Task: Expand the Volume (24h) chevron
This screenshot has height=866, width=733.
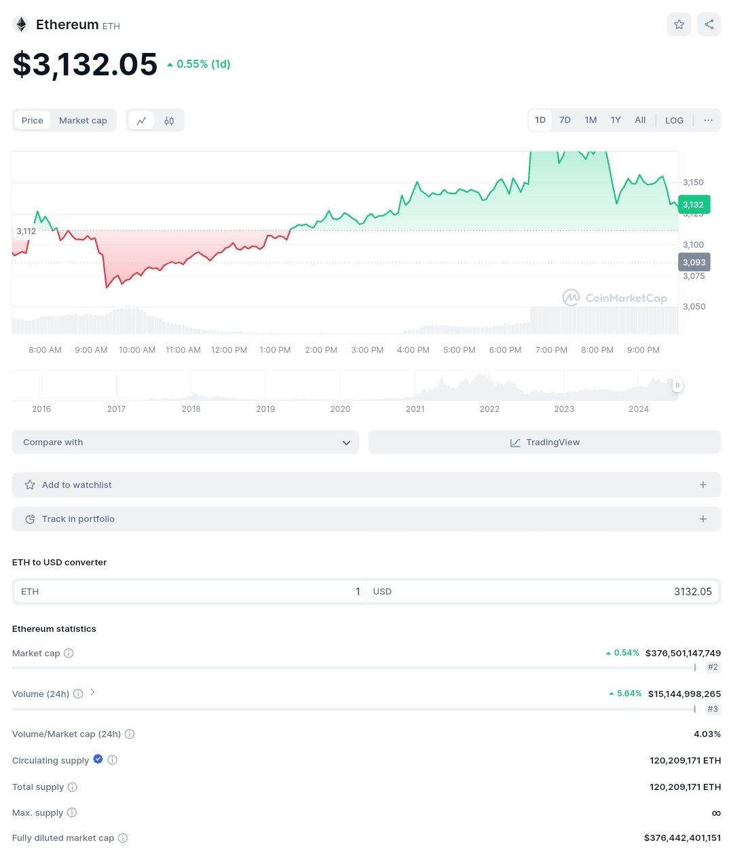Action: click(93, 692)
